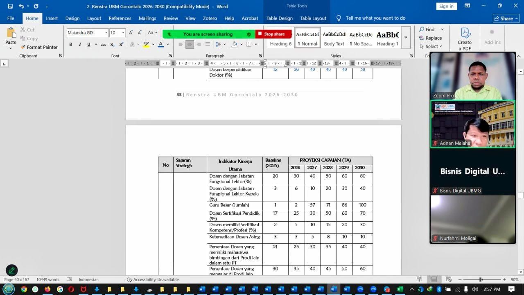Image resolution: width=524 pixels, height=295 pixels.
Task: Open the font name dropdown
Action: pyautogui.click(x=106, y=33)
